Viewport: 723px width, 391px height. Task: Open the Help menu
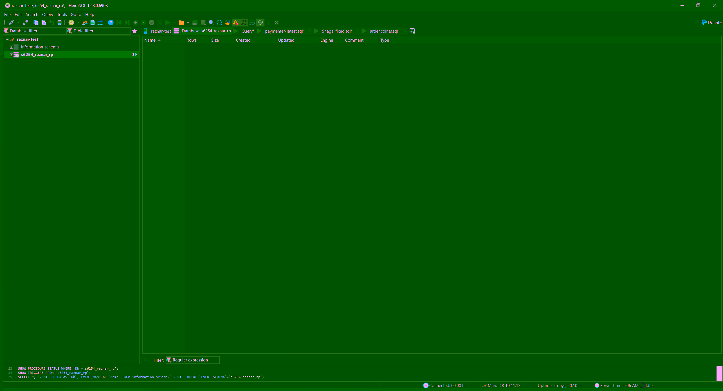point(90,15)
